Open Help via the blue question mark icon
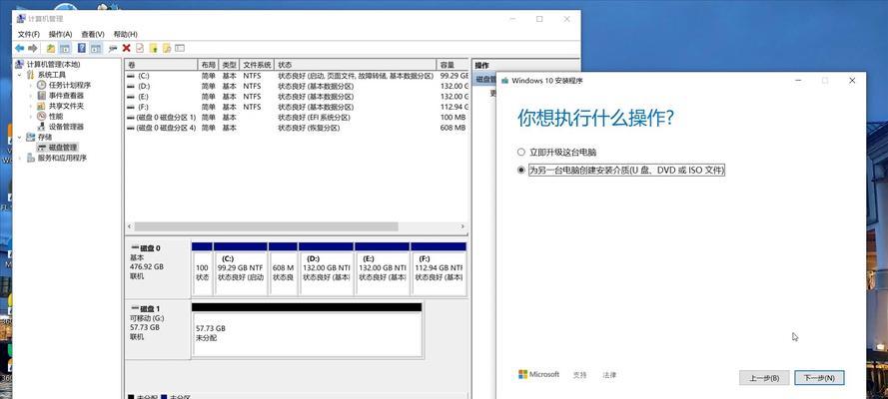 point(82,49)
